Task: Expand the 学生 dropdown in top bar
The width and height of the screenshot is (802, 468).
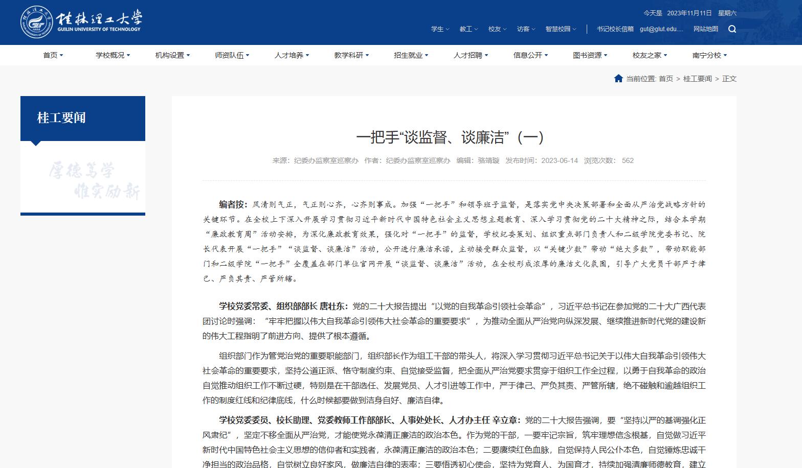Action: coord(440,29)
